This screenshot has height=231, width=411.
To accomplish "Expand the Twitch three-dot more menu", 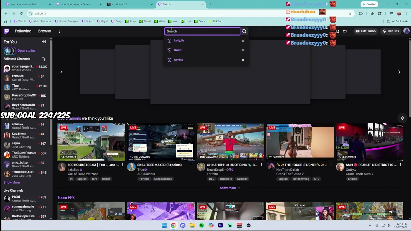I will (x=59, y=31).
